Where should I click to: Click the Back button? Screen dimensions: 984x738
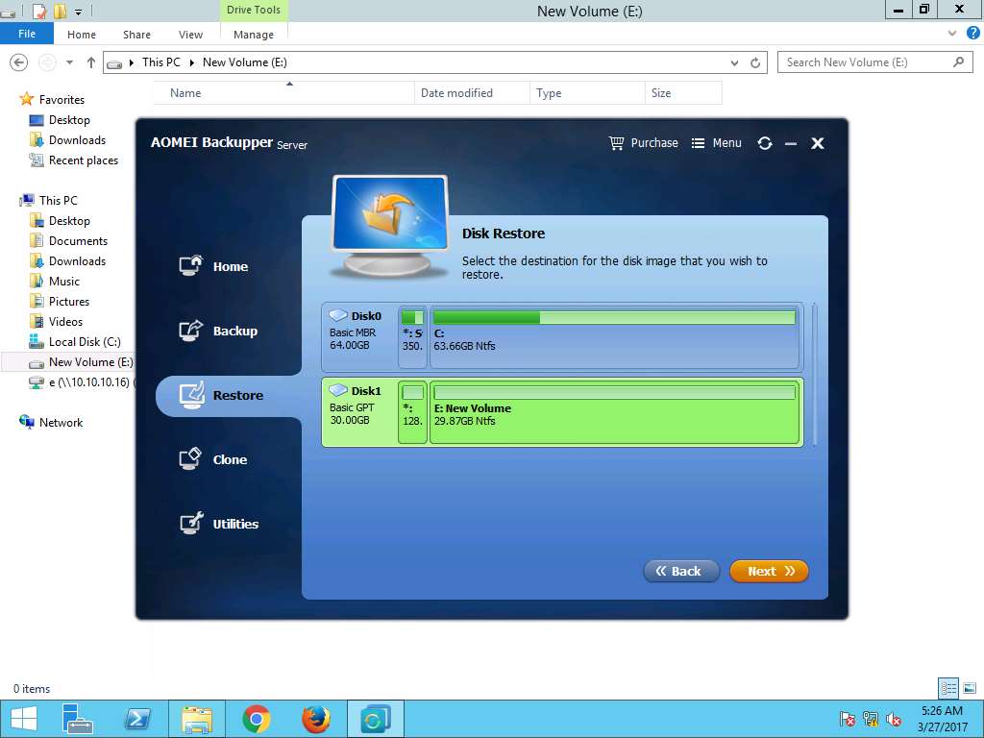[x=681, y=571]
